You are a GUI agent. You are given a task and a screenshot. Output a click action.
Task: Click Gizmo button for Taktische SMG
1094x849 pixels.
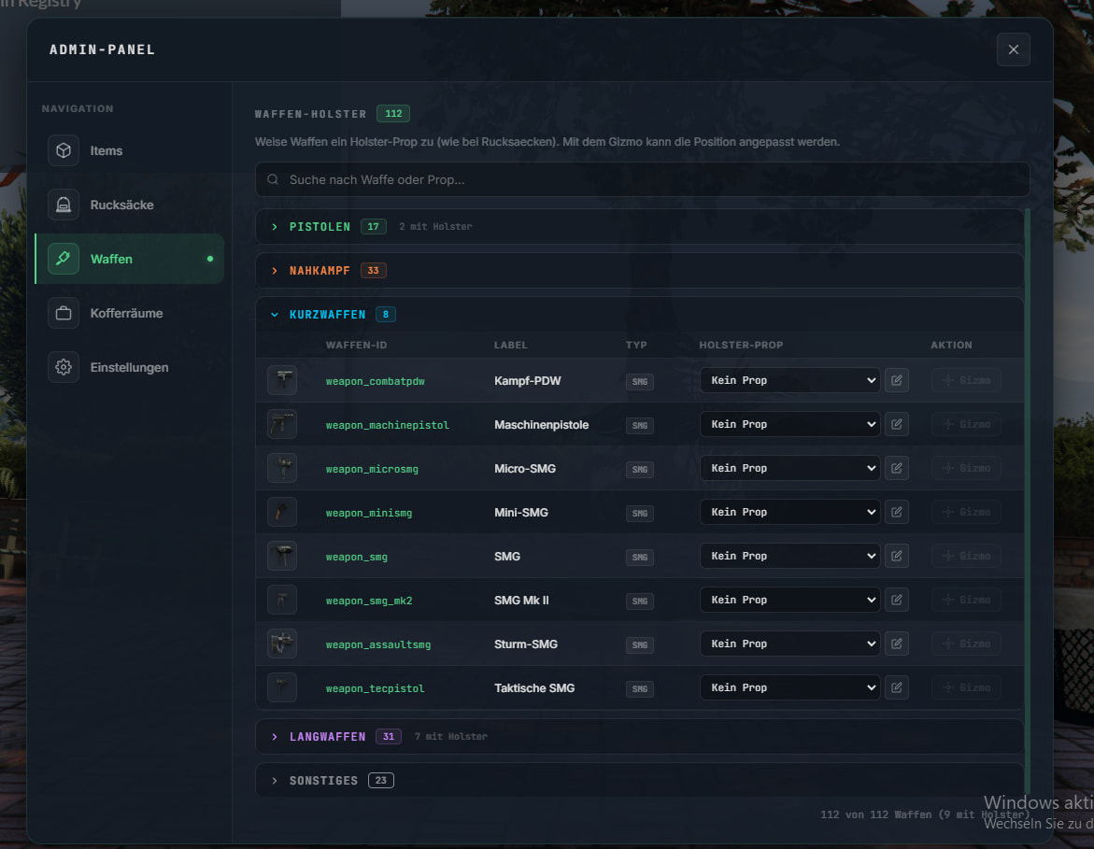click(966, 687)
